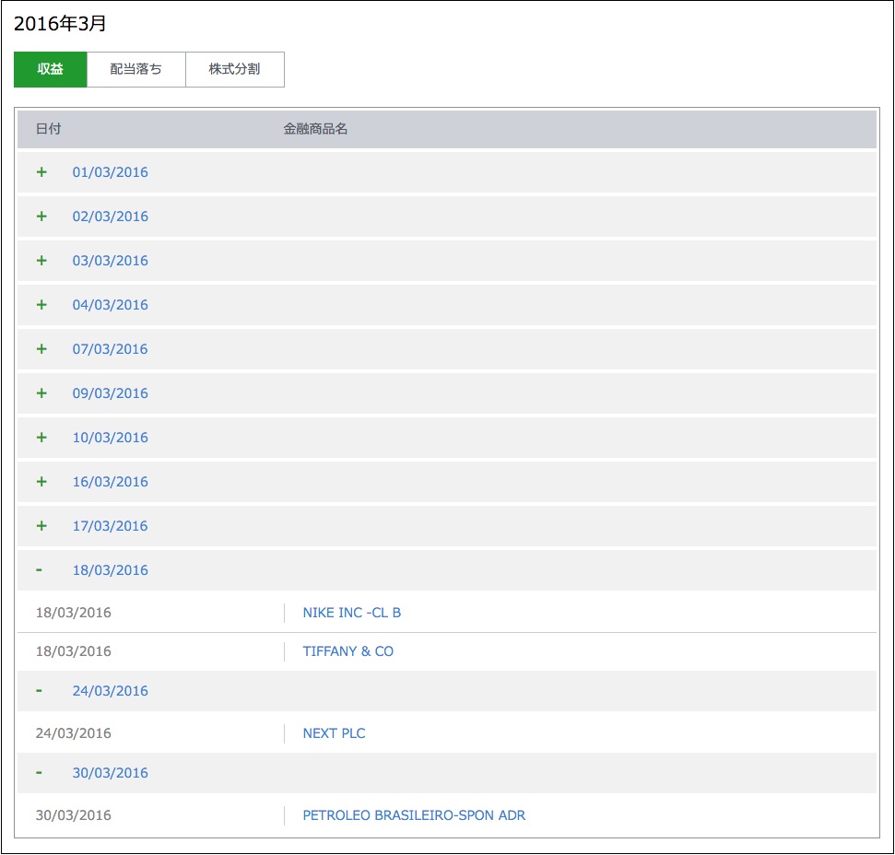895x855 pixels.
Task: Click the blue 24/03/2016 header link
Action: click(111, 691)
